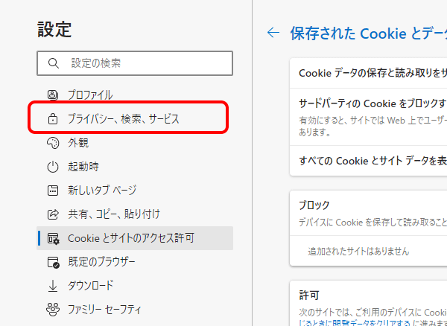Click the 設定の検索 input field
Image resolution: width=447 pixels, height=326 pixels.
[x=135, y=63]
